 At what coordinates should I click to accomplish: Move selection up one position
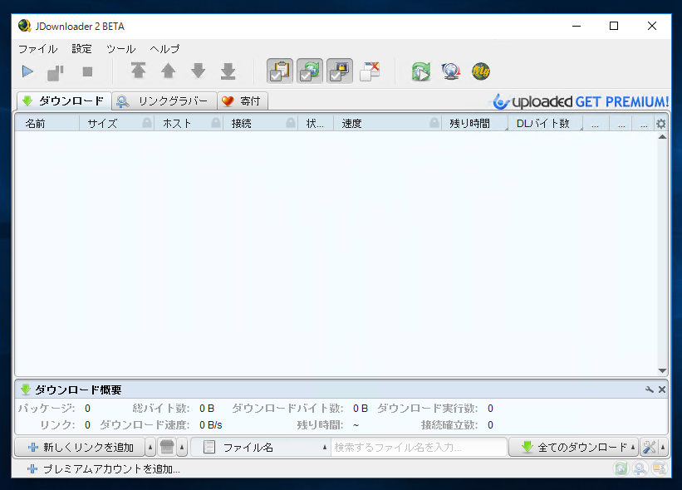click(169, 71)
